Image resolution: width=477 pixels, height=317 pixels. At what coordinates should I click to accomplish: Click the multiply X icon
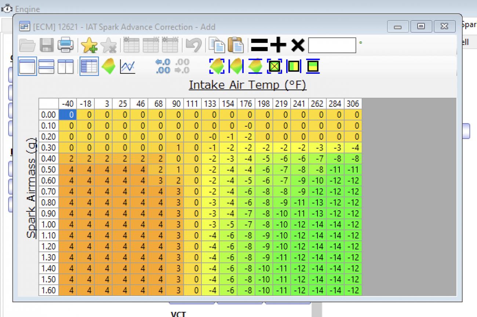(x=298, y=45)
